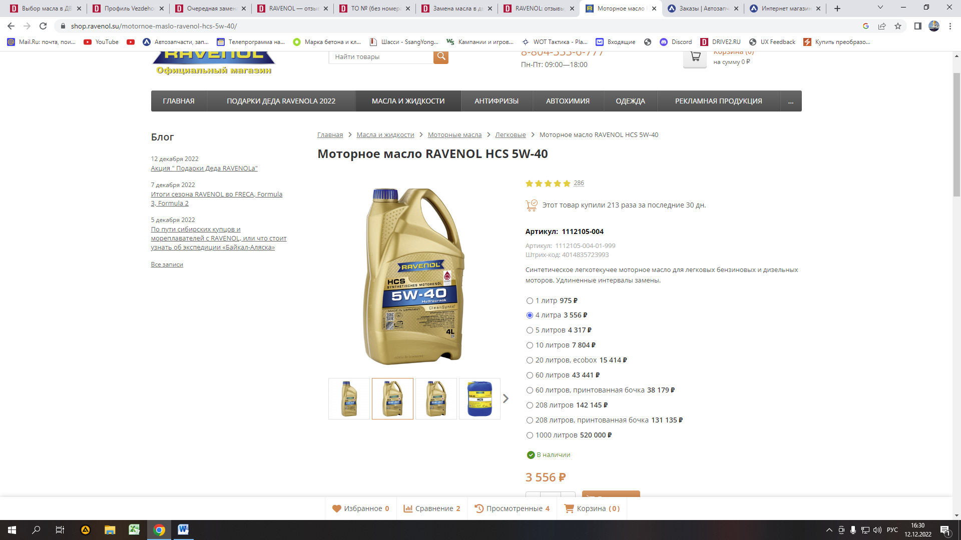Viewport: 961px width, 540px height.
Task: Show next thumbnails with the right chevron
Action: click(x=506, y=398)
